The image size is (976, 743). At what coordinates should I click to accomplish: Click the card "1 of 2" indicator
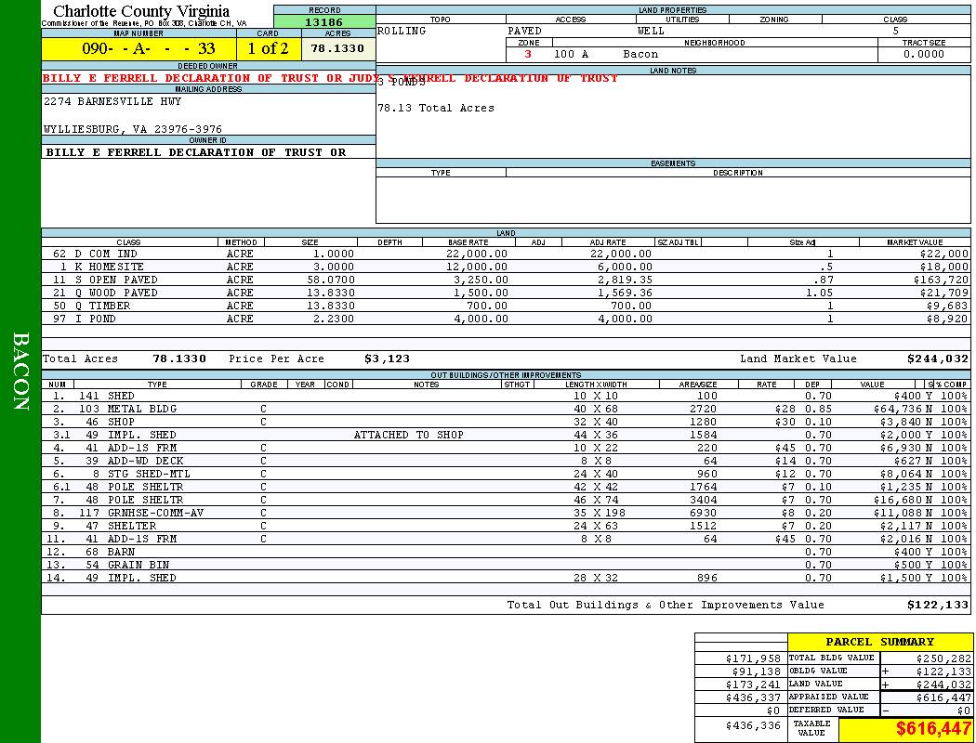coord(268,49)
